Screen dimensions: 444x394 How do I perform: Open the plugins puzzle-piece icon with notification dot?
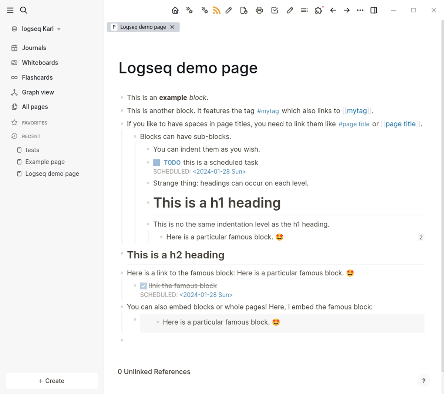[x=318, y=10]
